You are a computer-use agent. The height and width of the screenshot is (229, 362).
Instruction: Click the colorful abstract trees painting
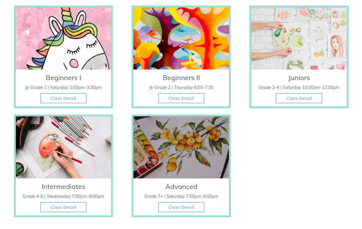click(x=181, y=38)
